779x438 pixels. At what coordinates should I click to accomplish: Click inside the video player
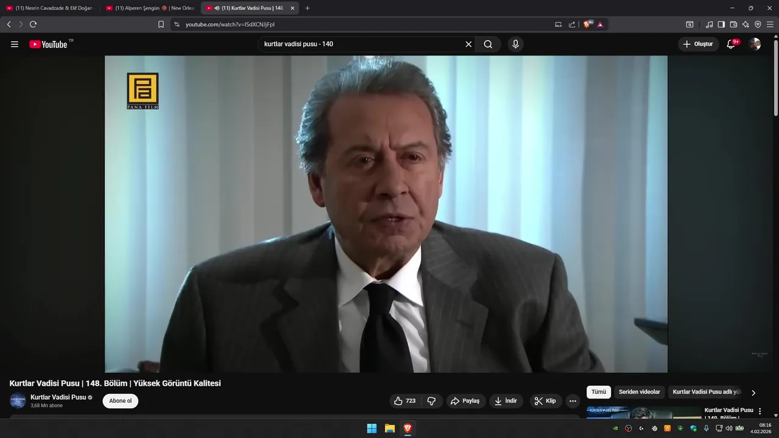[386, 214]
